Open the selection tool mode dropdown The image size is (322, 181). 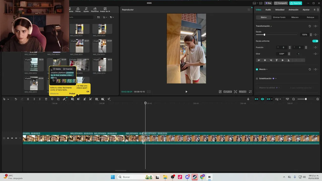(x=8, y=99)
